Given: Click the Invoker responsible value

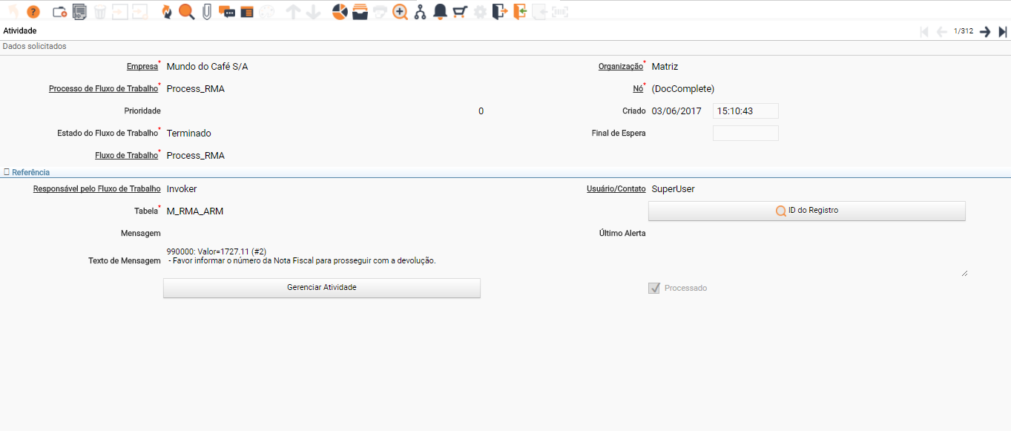Looking at the screenshot, I should [182, 189].
